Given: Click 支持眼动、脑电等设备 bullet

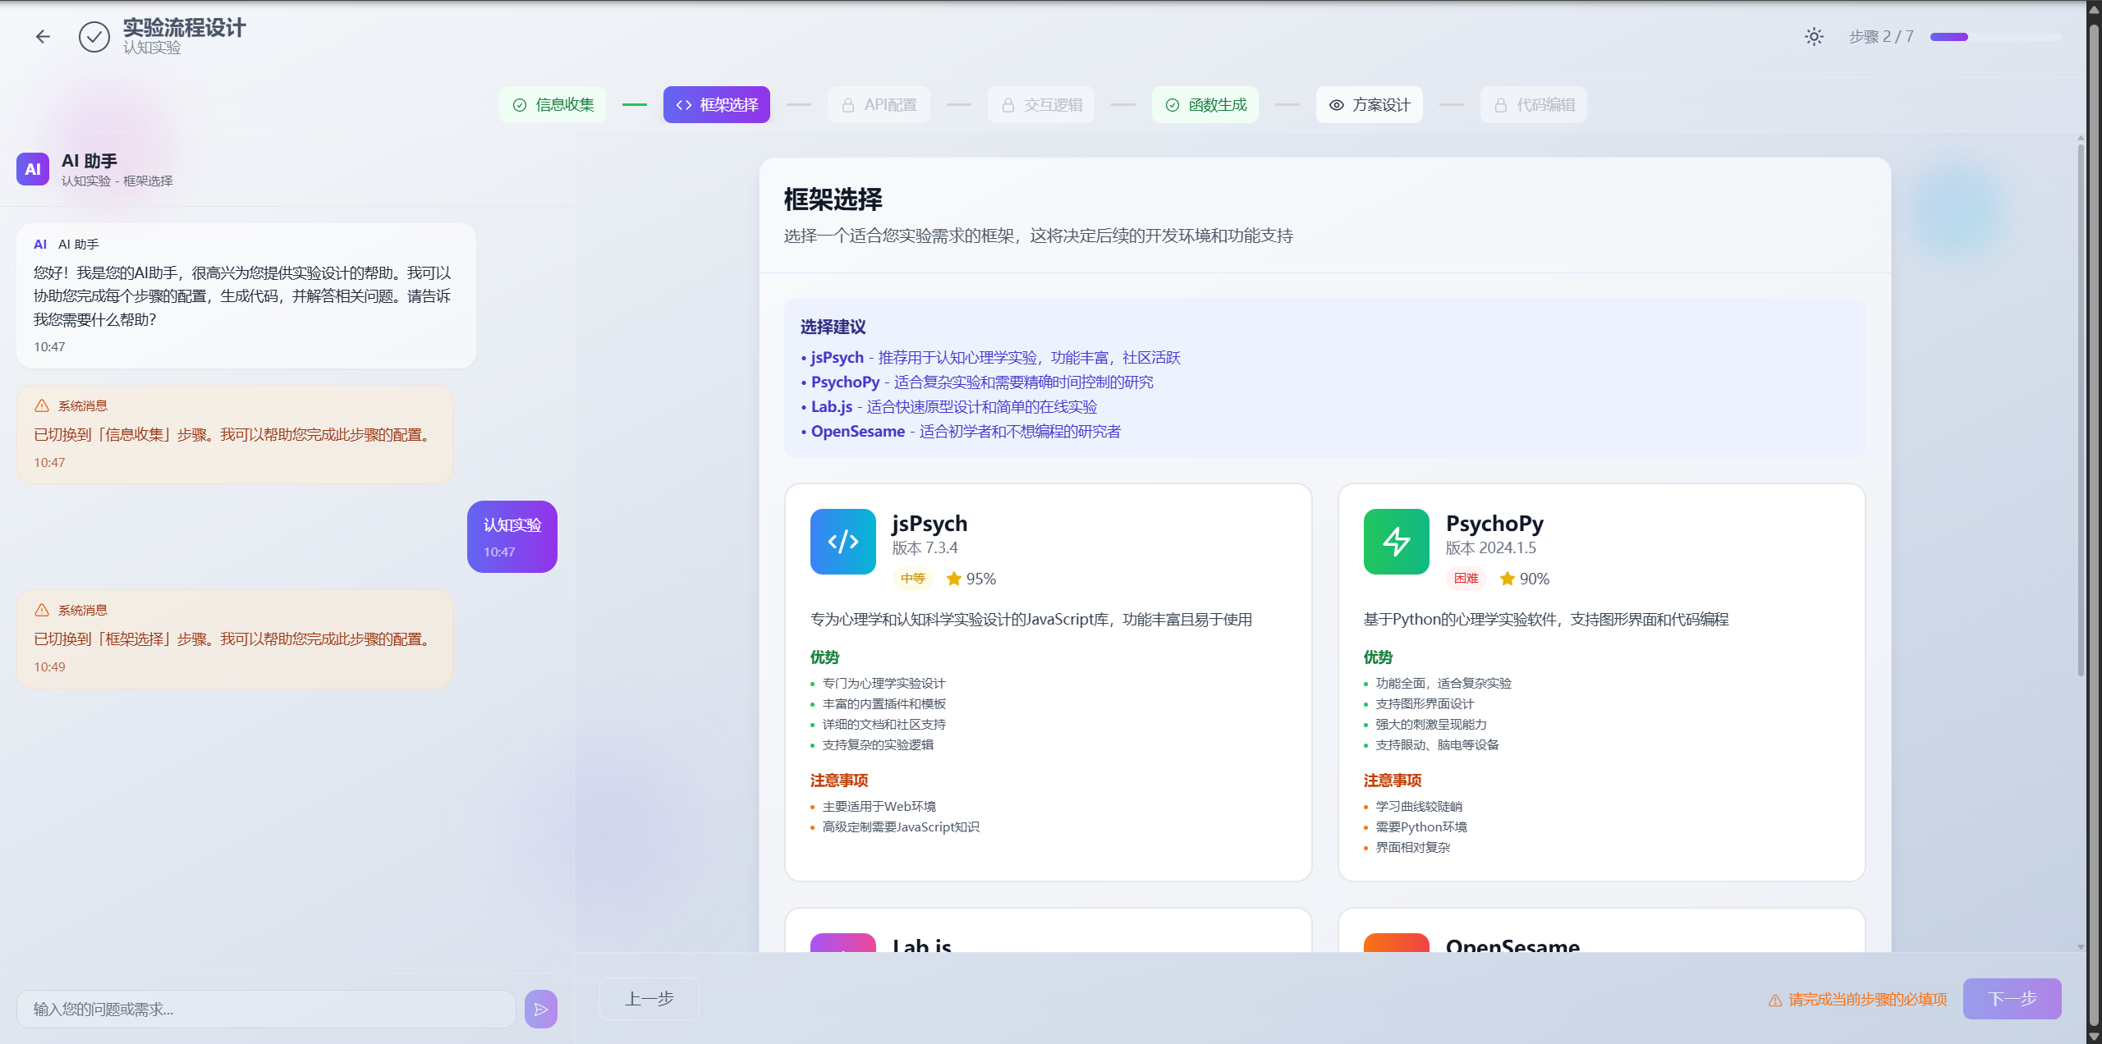Looking at the screenshot, I should [x=1438, y=744].
